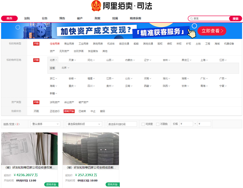Expand the 四川 province dropdown
This screenshot has width=243, height=188.
coord(91,86)
